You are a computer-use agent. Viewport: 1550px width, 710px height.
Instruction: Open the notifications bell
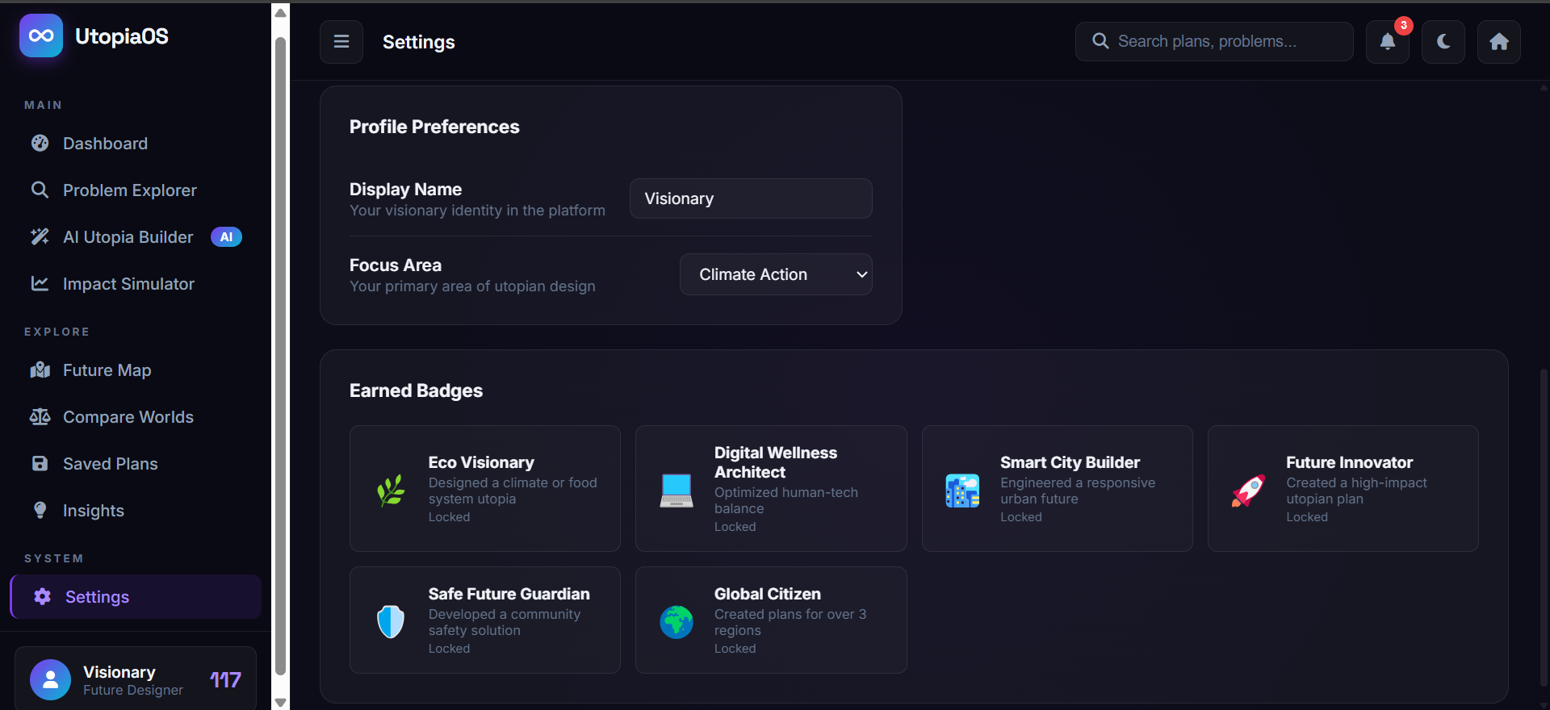(x=1387, y=42)
